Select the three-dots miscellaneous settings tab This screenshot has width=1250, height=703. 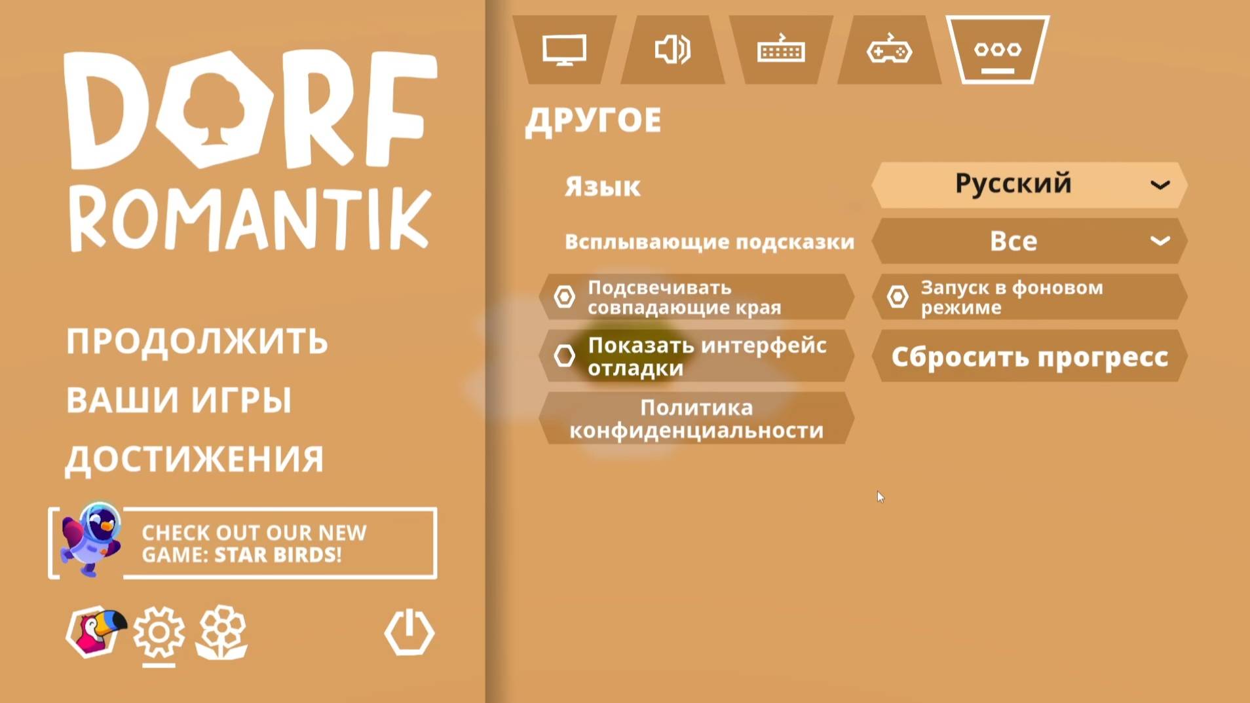[997, 49]
